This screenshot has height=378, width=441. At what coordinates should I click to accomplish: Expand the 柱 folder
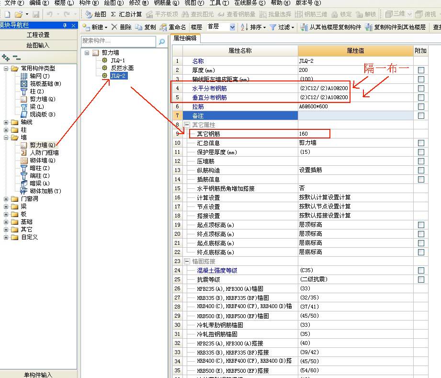(x=6, y=130)
